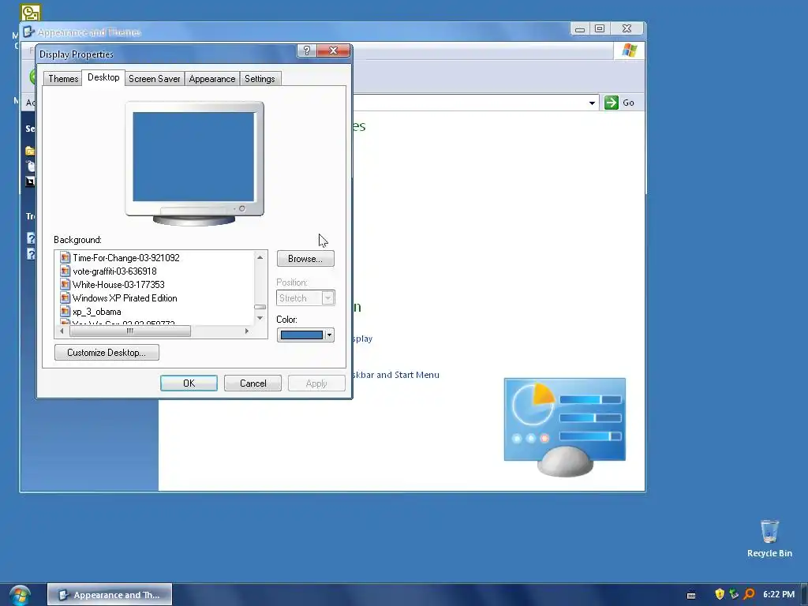Click image icon beside Time-For-Change-03-921092
This screenshot has width=808, height=606.
tap(65, 258)
